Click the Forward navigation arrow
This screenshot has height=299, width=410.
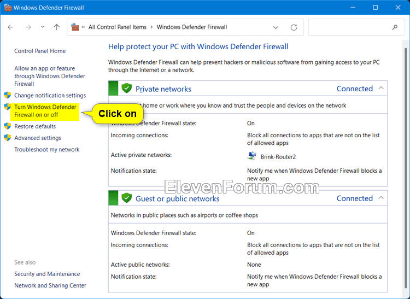click(x=28, y=27)
